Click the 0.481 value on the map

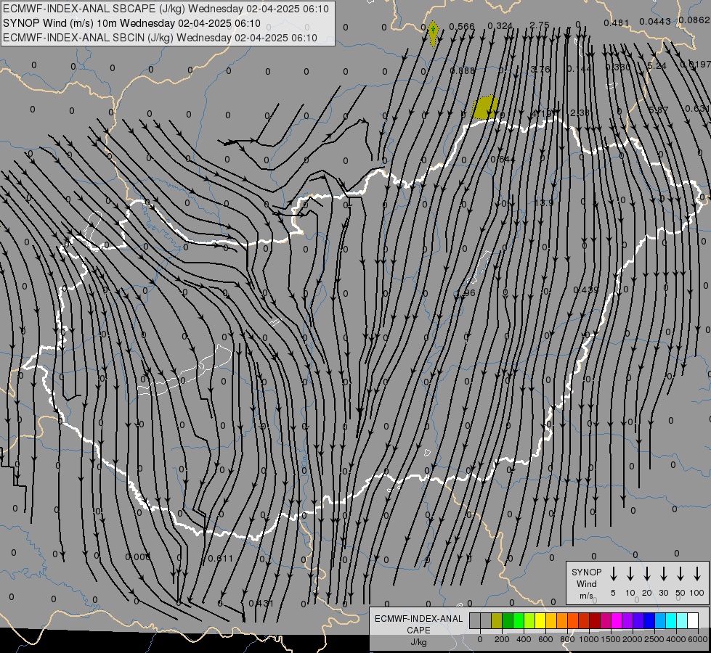pyautogui.click(x=617, y=22)
